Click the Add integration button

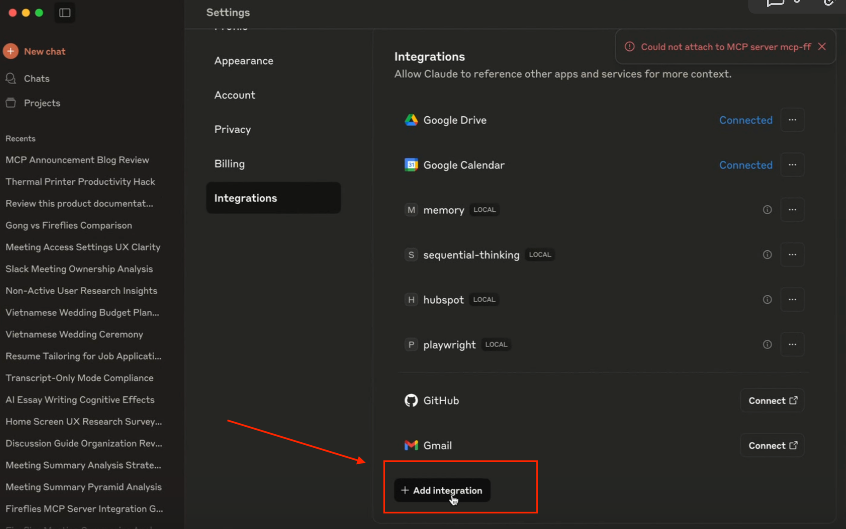442,491
